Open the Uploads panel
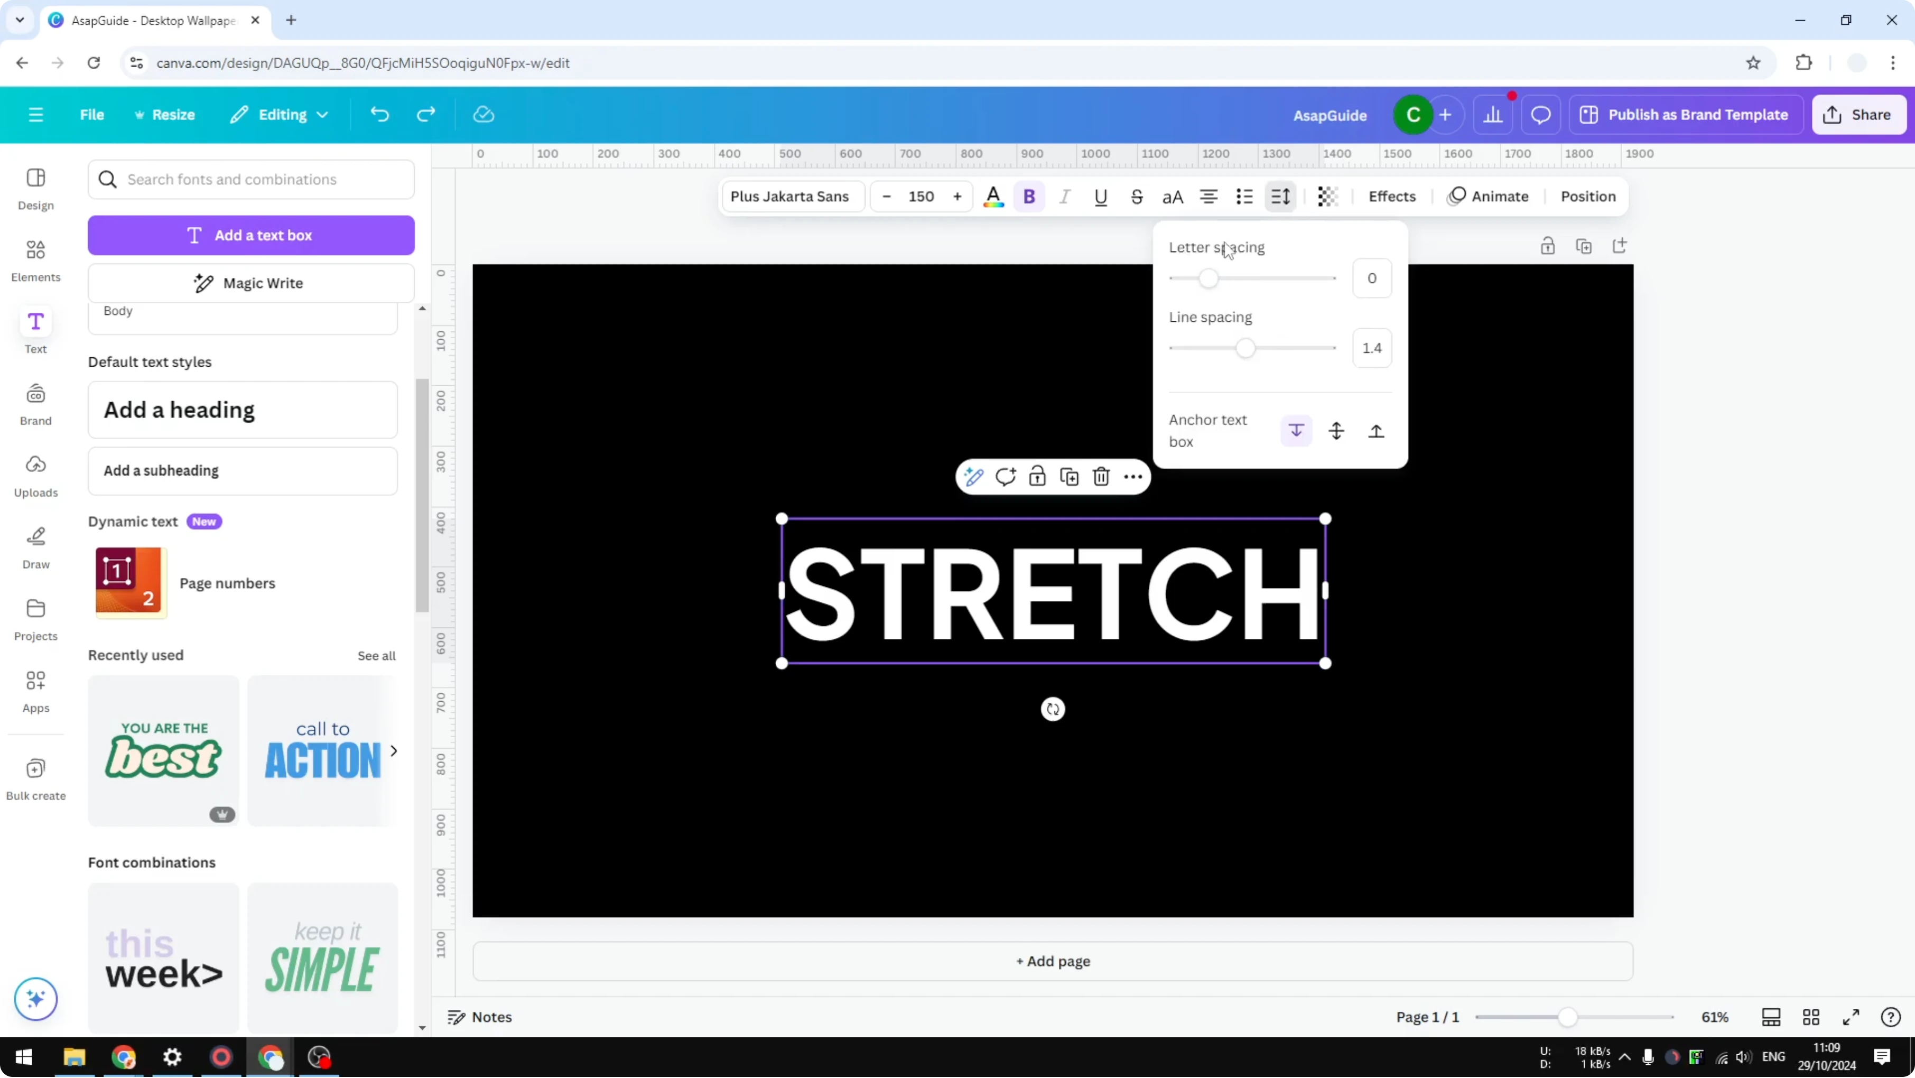Screen dimensions: 1915x1078 [35, 475]
